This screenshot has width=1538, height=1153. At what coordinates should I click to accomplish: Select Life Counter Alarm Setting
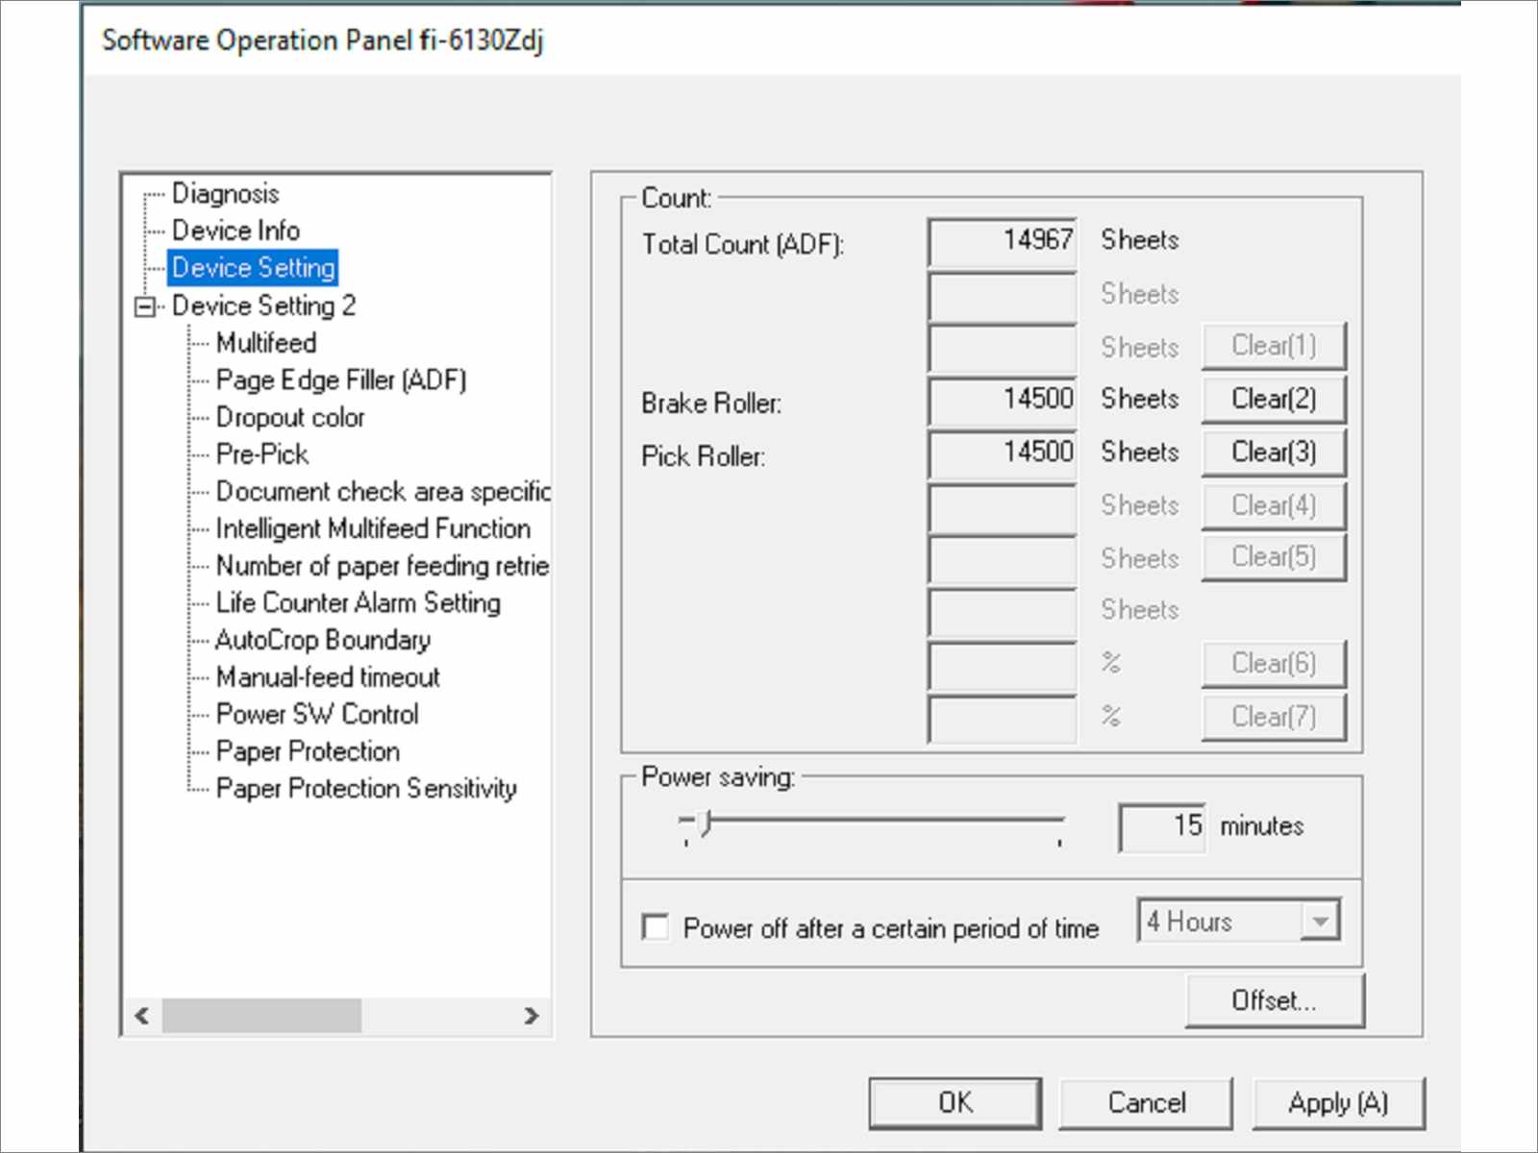coord(358,602)
